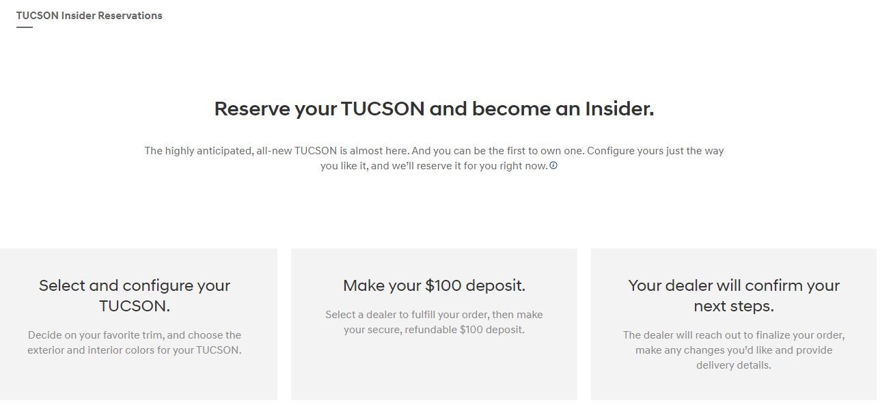Click the line "Configure yours just the way"
Viewport: 893px width, 411px height.
[655, 150]
